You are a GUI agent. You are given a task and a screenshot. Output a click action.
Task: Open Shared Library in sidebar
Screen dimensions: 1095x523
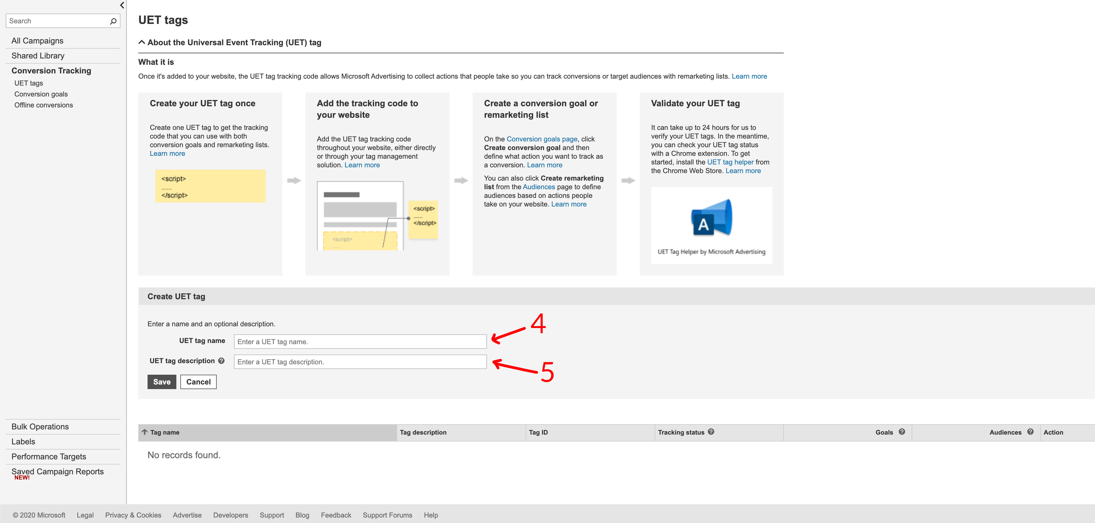point(38,56)
